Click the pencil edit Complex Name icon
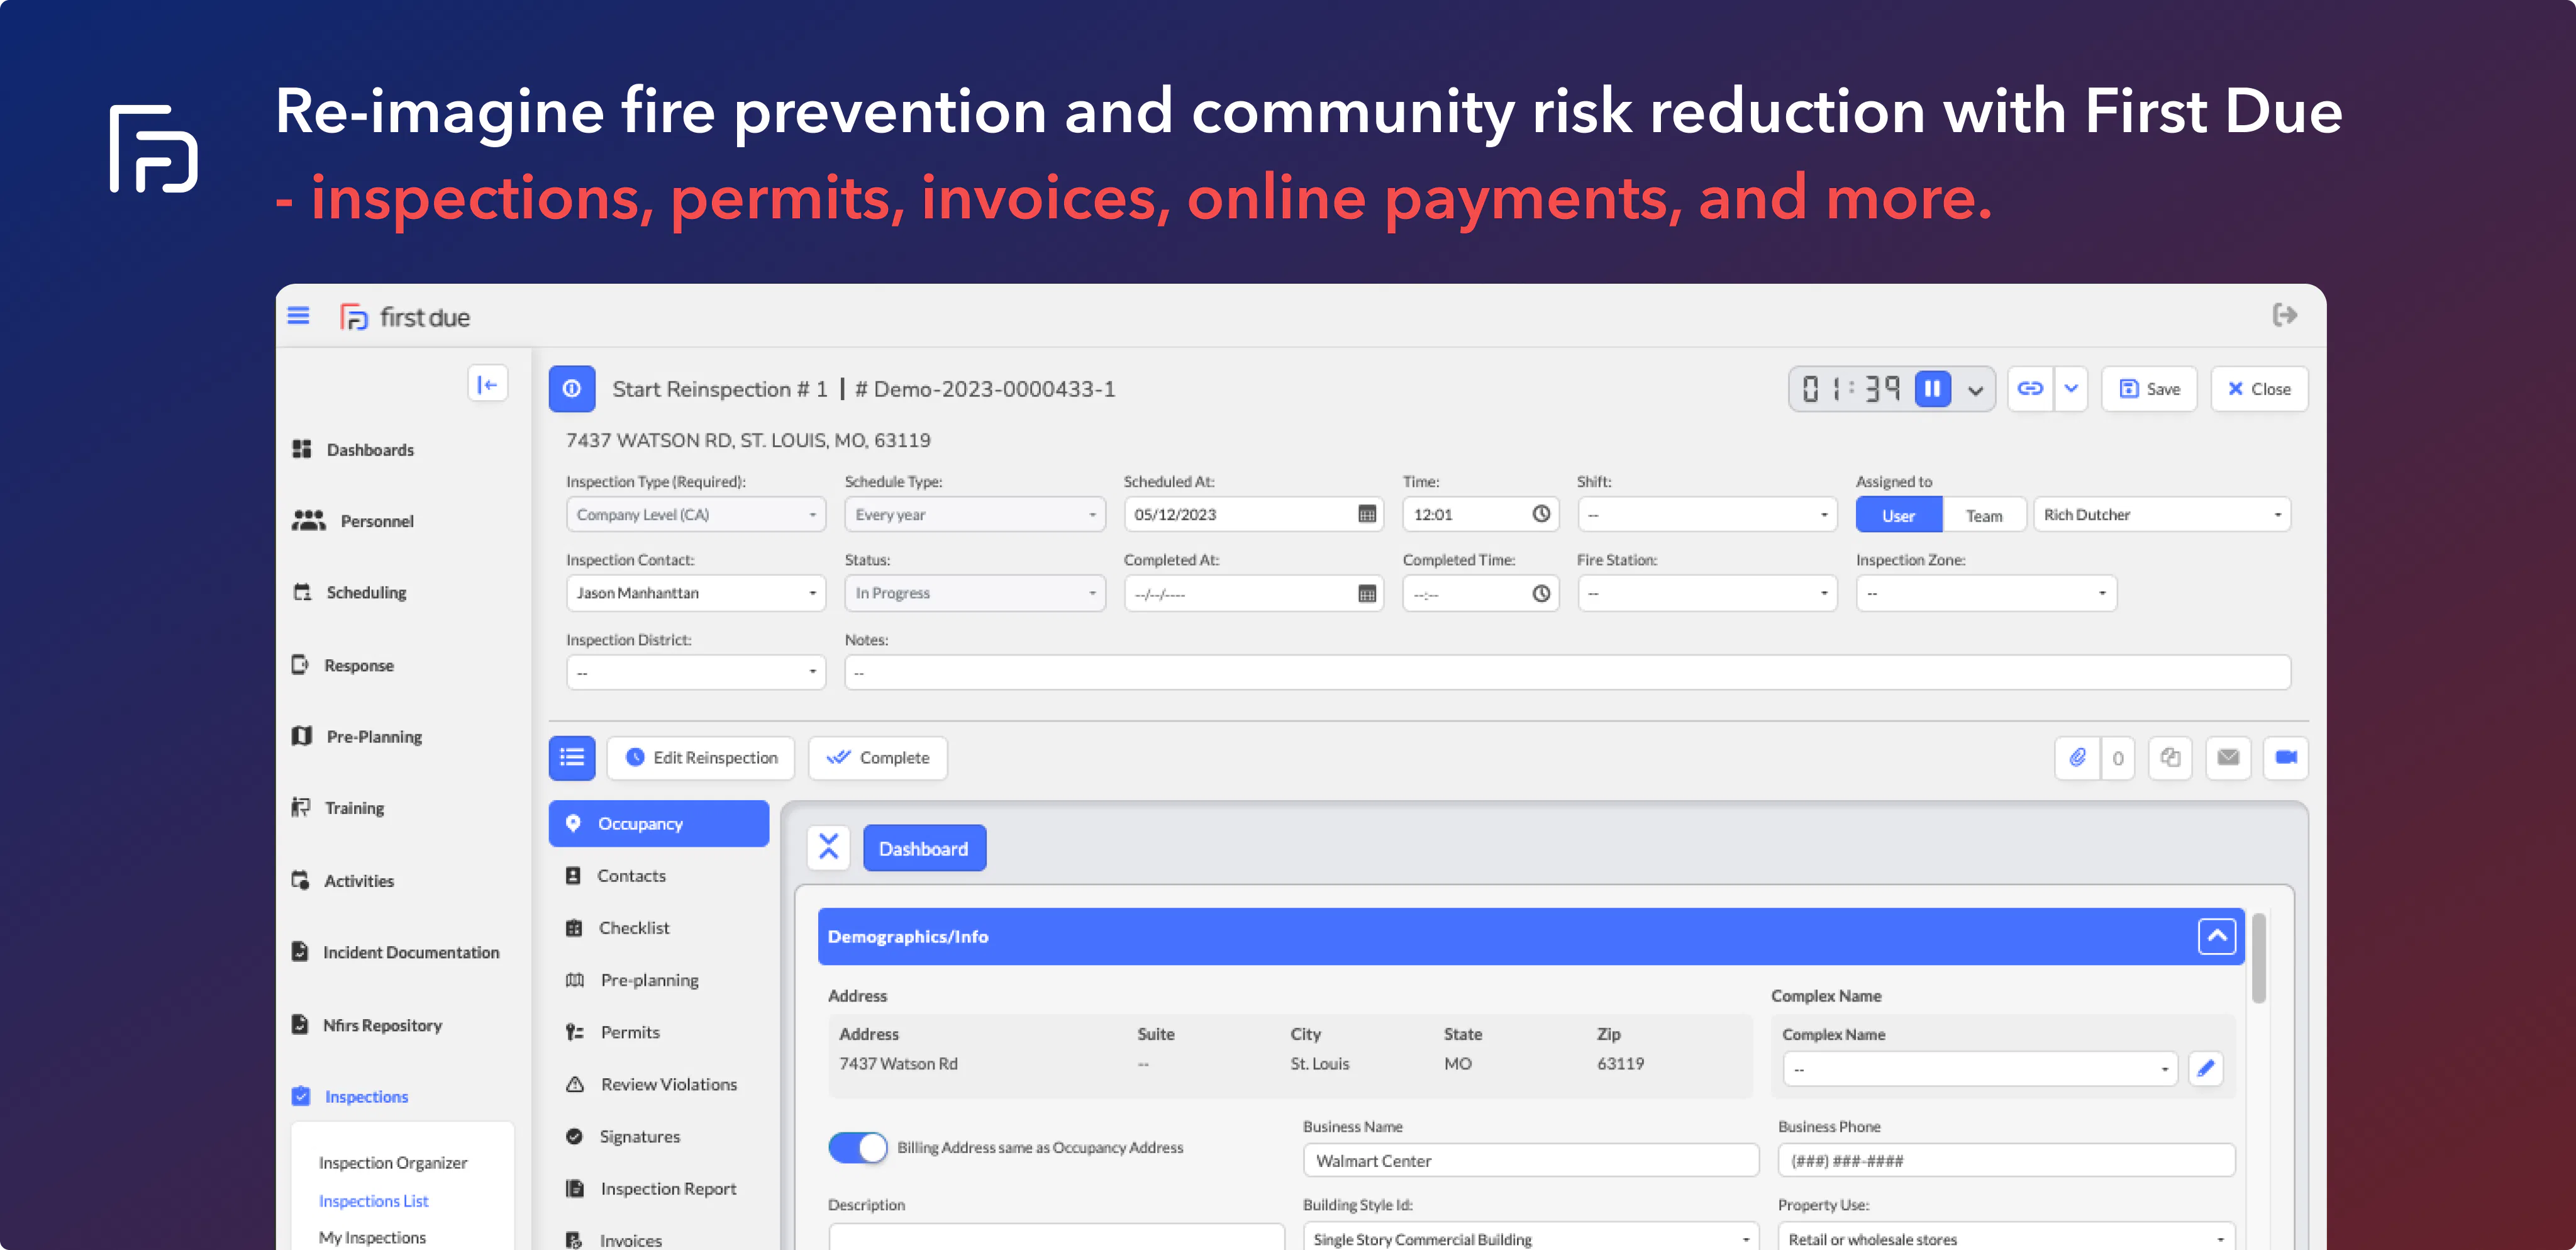This screenshot has width=2576, height=1250. (x=2205, y=1068)
